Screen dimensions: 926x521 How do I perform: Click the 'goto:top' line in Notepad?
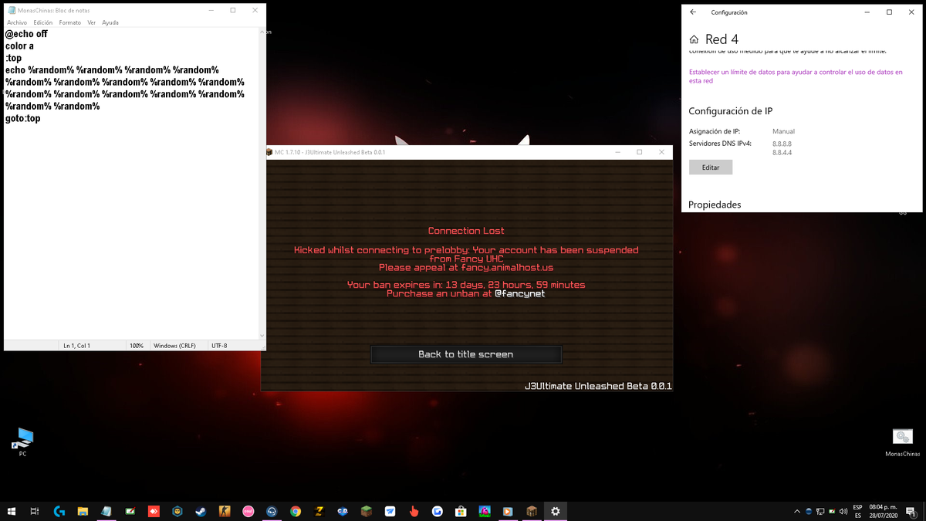pos(23,118)
